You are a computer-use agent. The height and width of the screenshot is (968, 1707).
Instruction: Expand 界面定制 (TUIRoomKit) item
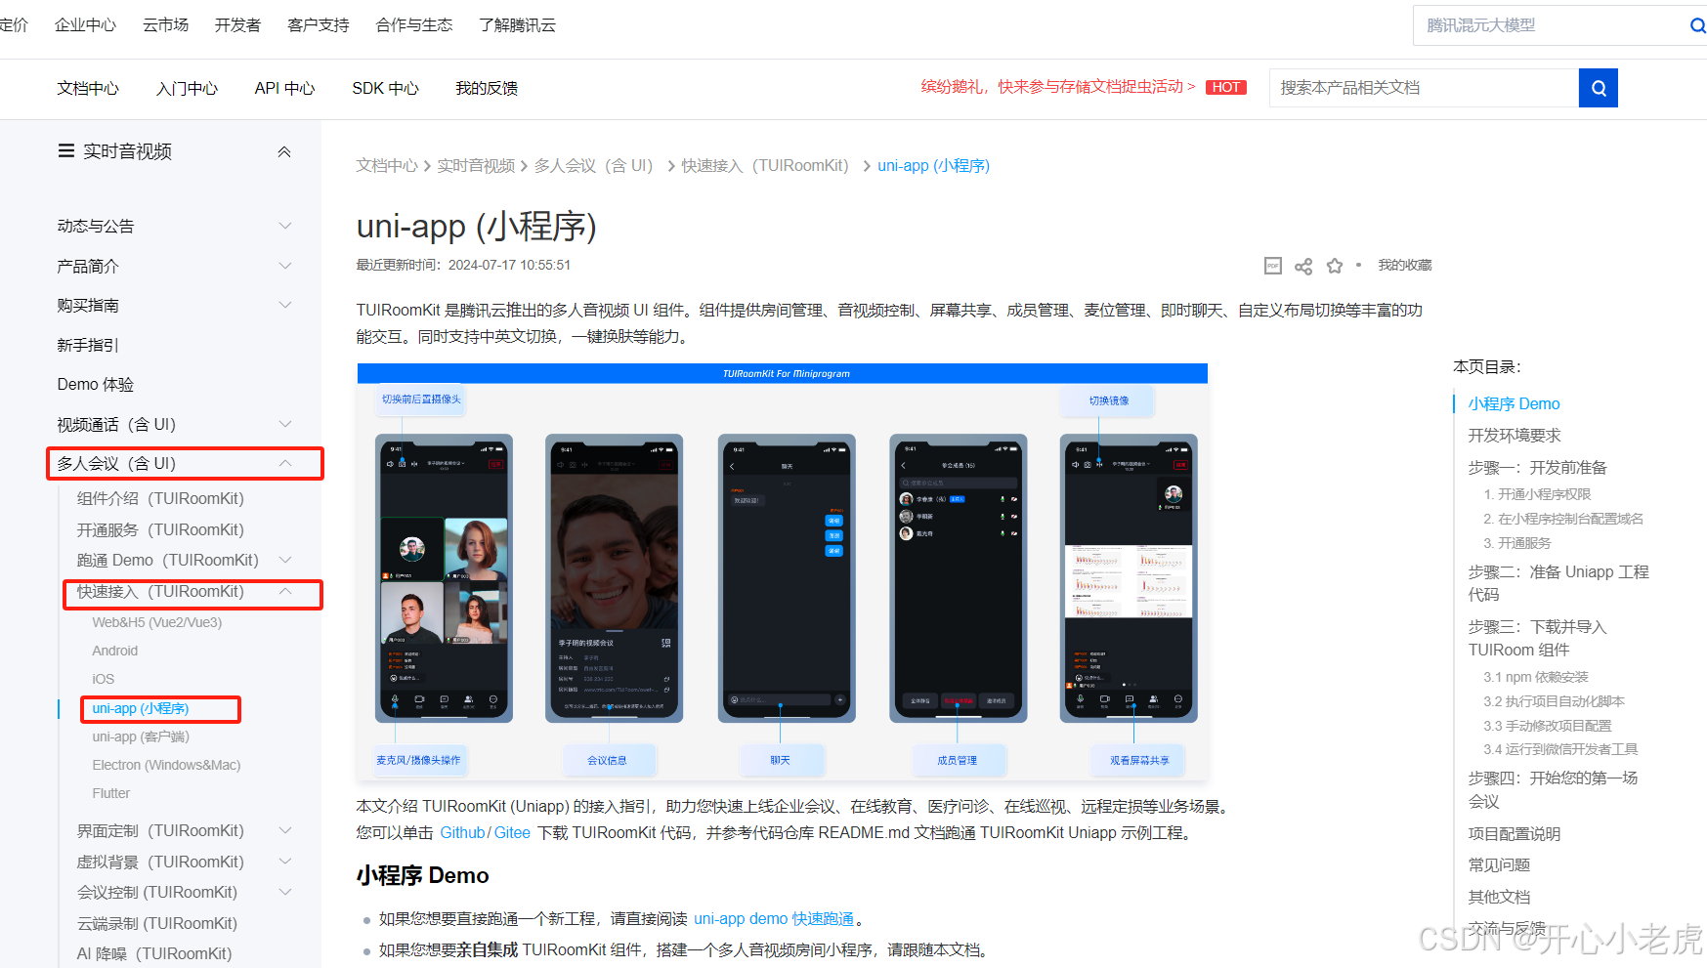285,830
